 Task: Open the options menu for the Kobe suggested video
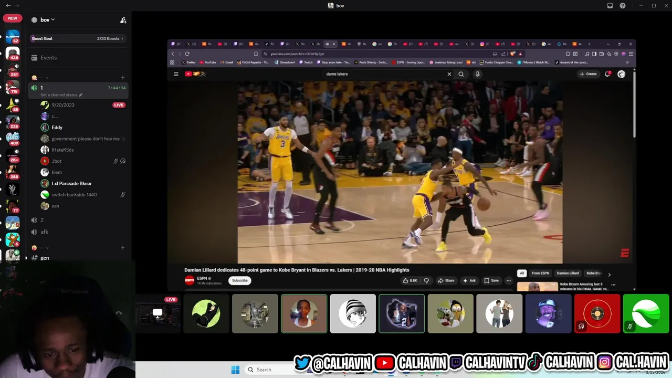pos(613,285)
